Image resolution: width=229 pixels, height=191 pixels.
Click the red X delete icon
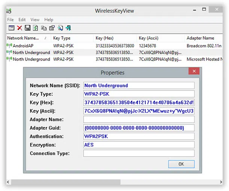[x=19, y=28]
